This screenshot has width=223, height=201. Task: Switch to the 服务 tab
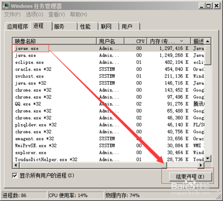pyautogui.click(x=65, y=26)
